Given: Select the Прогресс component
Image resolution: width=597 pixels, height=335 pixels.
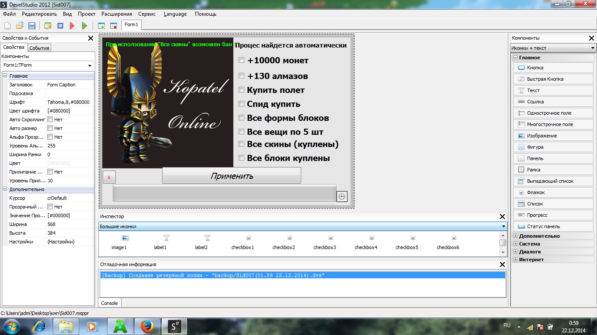Looking at the screenshot, I should click(553, 215).
